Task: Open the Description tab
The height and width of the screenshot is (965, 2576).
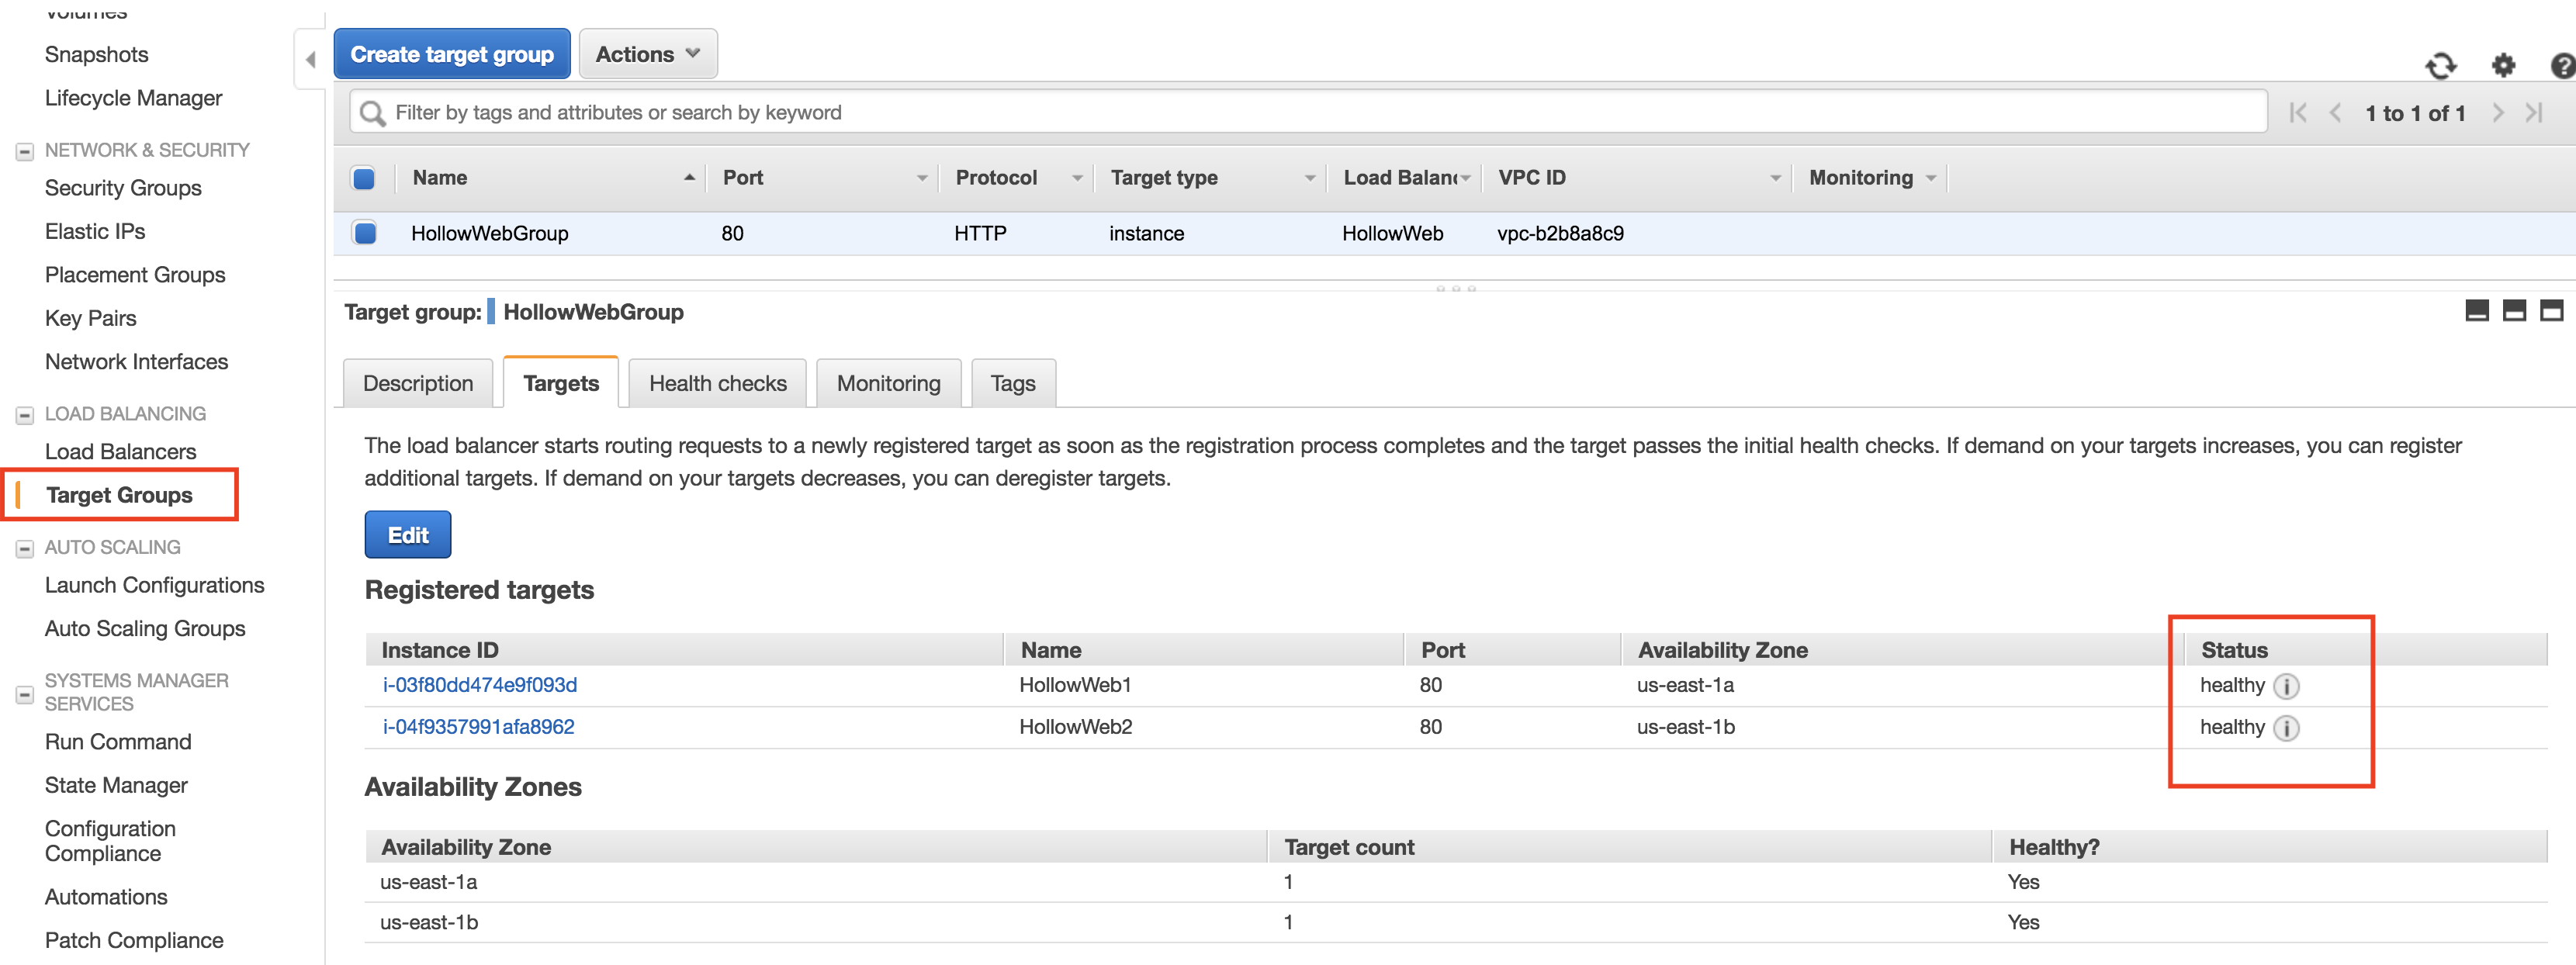Action: coord(417,383)
